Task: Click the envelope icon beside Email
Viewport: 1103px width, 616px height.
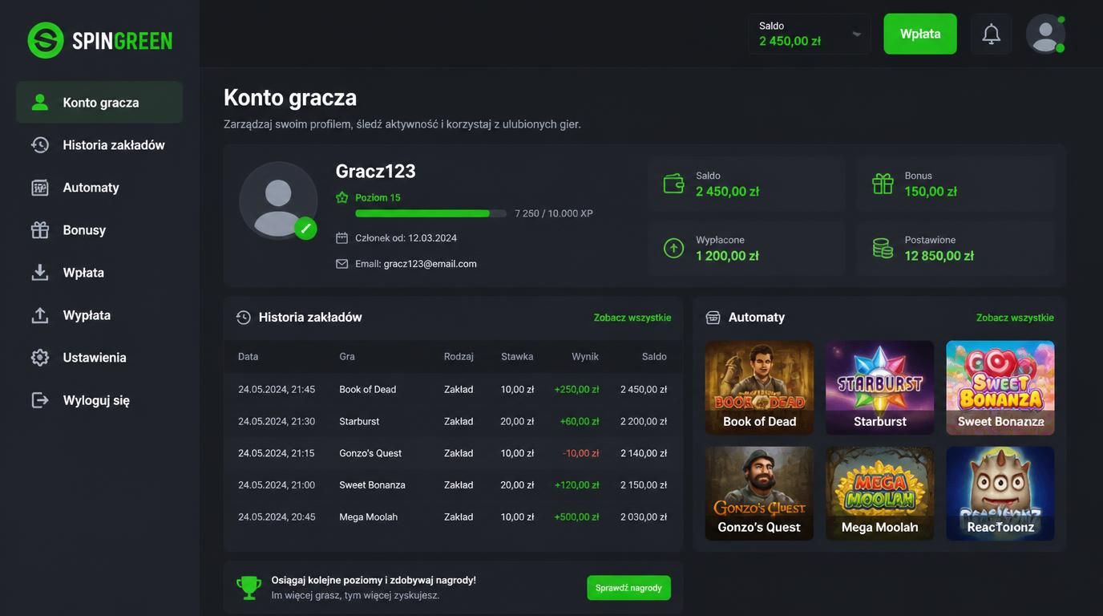Action: click(342, 264)
